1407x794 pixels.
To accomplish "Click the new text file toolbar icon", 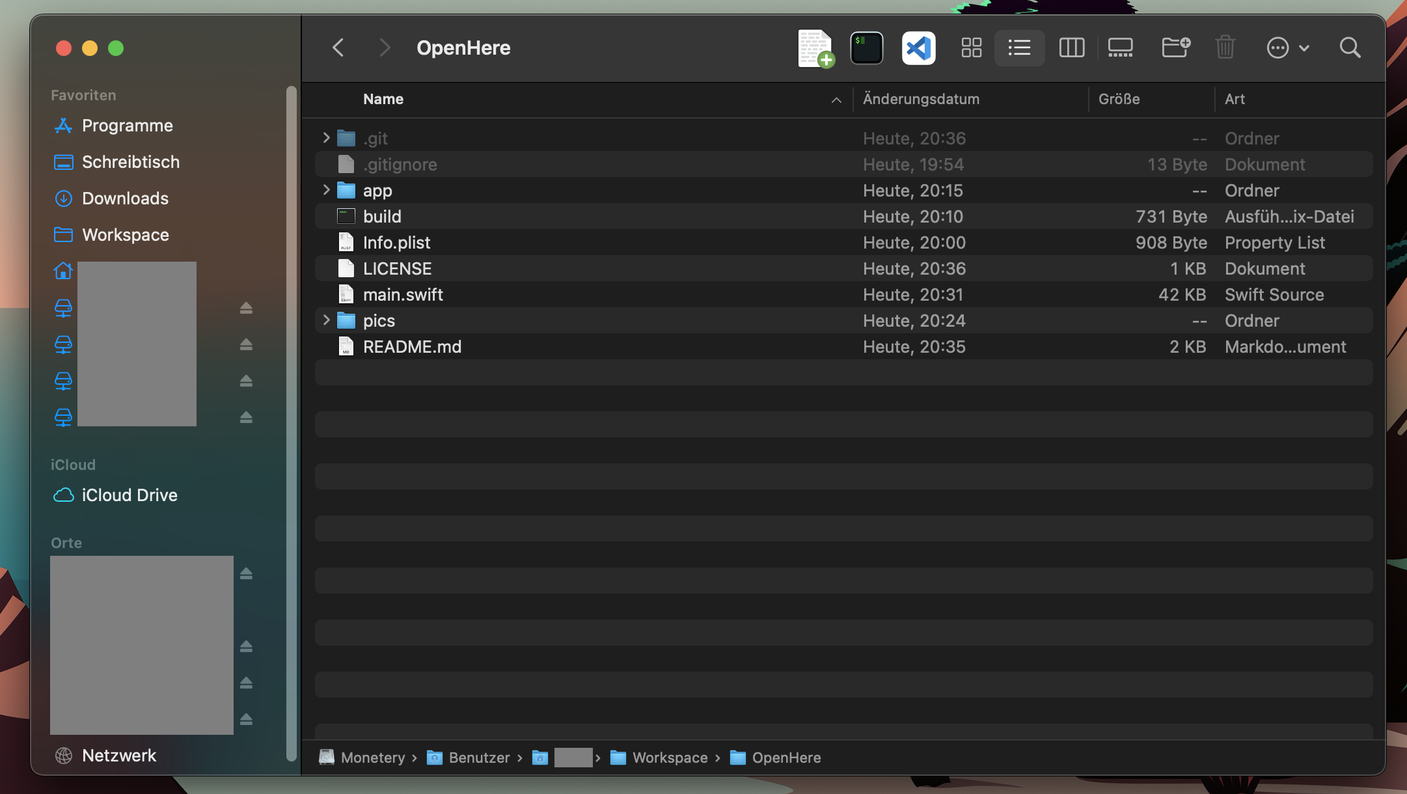I will (x=815, y=48).
